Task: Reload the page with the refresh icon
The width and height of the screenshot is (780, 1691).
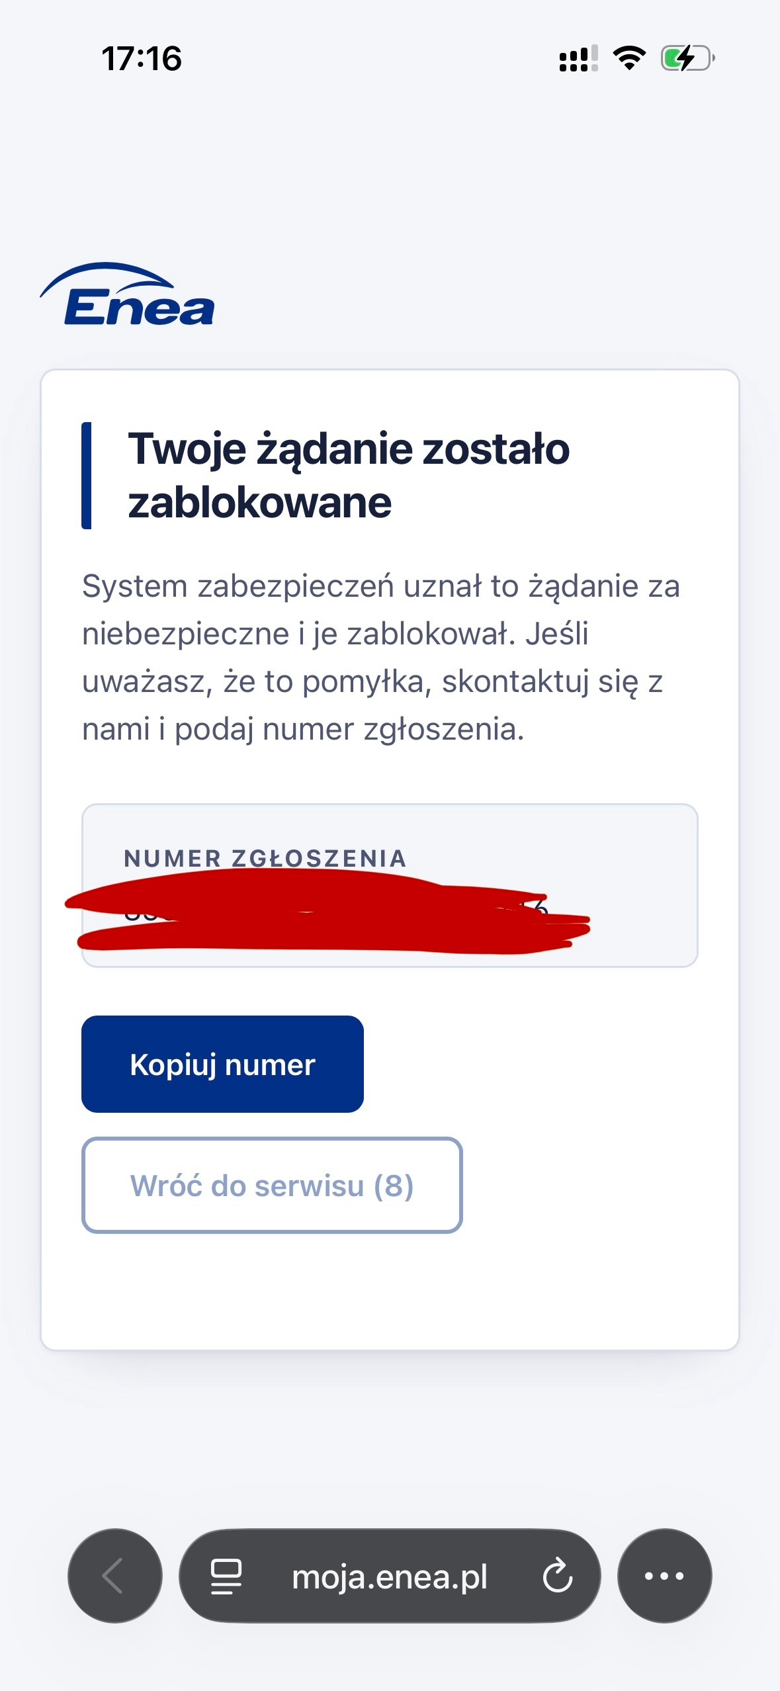Action: 557,1575
